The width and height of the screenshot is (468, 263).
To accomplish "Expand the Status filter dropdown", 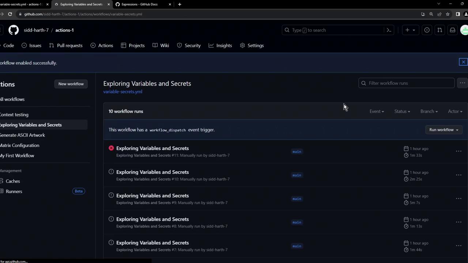I will point(402,111).
